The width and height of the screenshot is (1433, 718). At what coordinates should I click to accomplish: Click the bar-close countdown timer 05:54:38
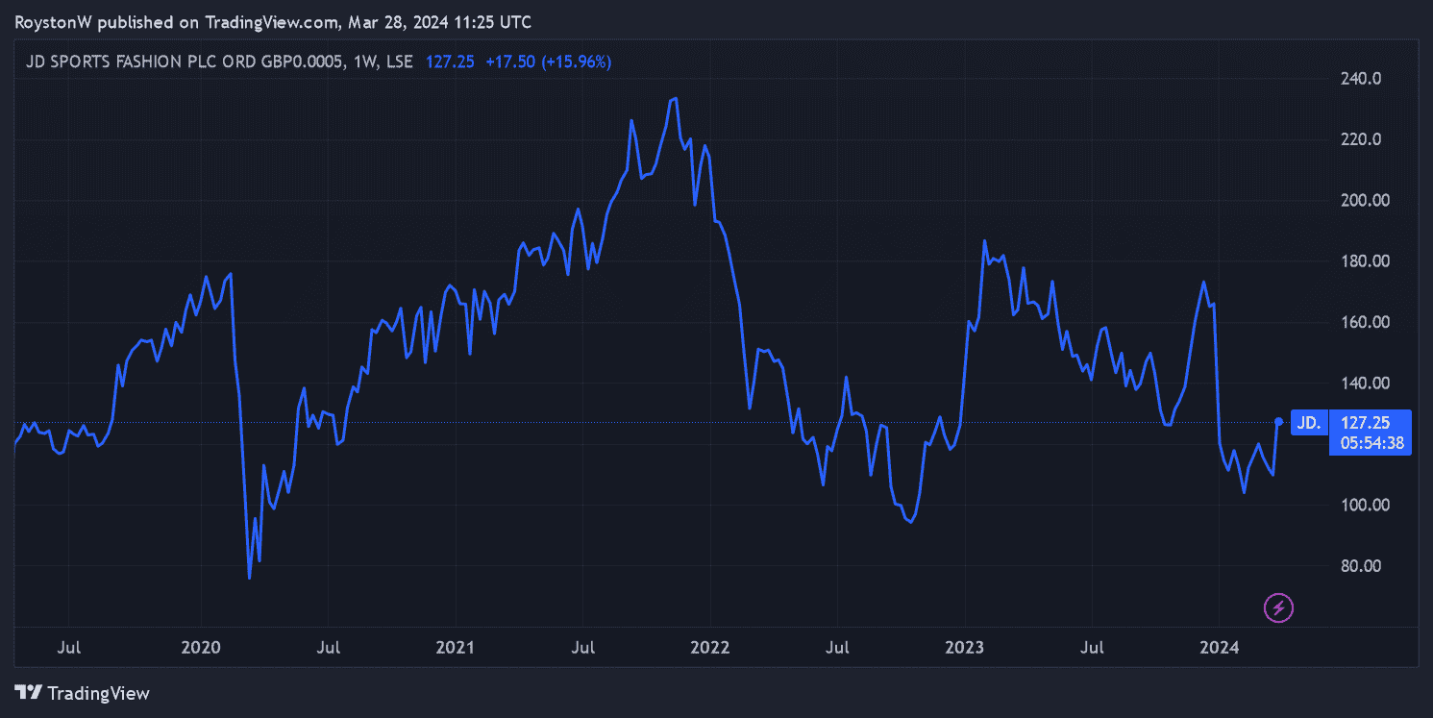click(1369, 443)
